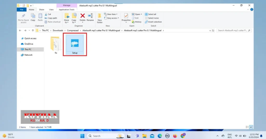Expand the Open dropdown in ribbon

[x=137, y=14]
